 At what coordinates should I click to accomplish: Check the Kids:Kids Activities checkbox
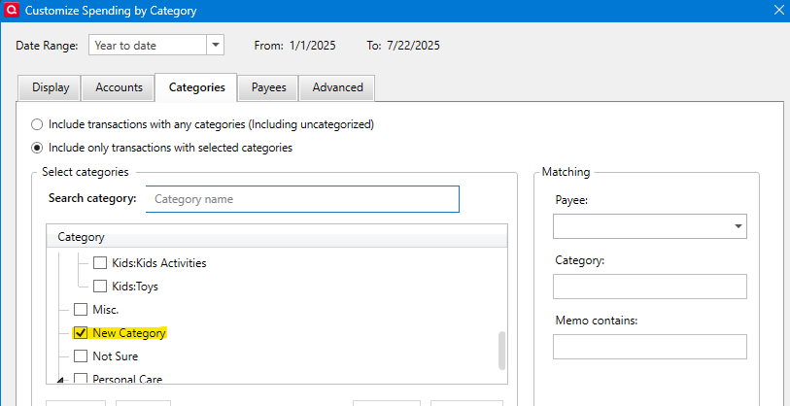tap(100, 263)
